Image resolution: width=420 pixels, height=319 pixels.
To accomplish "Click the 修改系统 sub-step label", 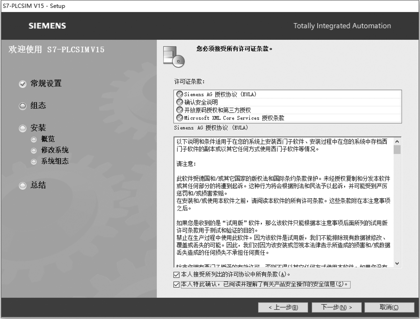I will (55, 150).
